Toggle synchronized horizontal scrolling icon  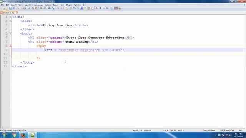point(70,8)
